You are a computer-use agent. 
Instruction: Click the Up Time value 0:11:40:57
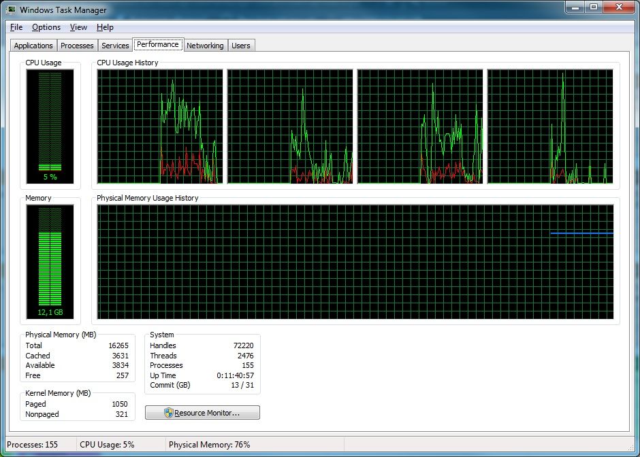(235, 375)
